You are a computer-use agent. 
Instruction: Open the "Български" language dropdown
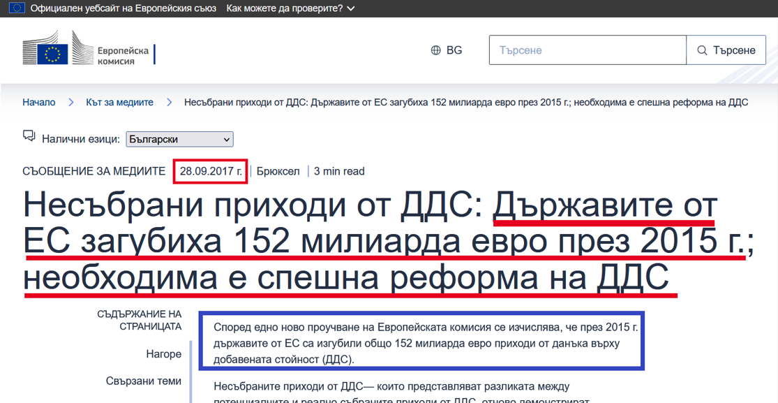point(179,139)
